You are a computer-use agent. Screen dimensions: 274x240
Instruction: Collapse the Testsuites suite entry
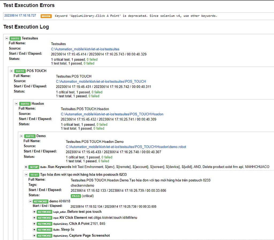7,38
